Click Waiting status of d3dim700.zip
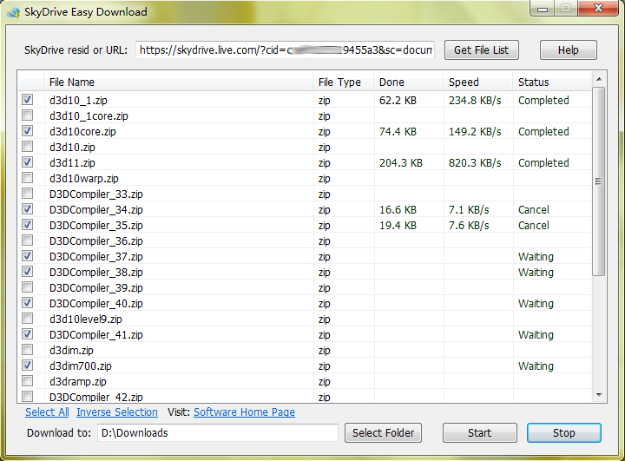Image resolution: width=625 pixels, height=461 pixels. [x=536, y=366]
